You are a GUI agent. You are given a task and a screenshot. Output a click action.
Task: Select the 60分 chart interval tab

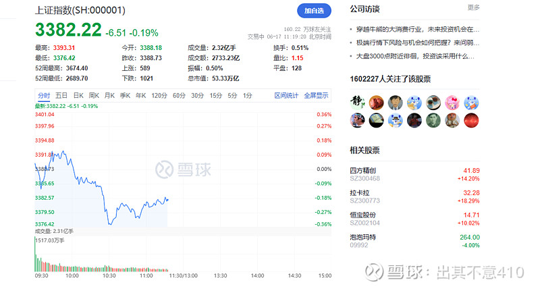pyautogui.click(x=179, y=95)
